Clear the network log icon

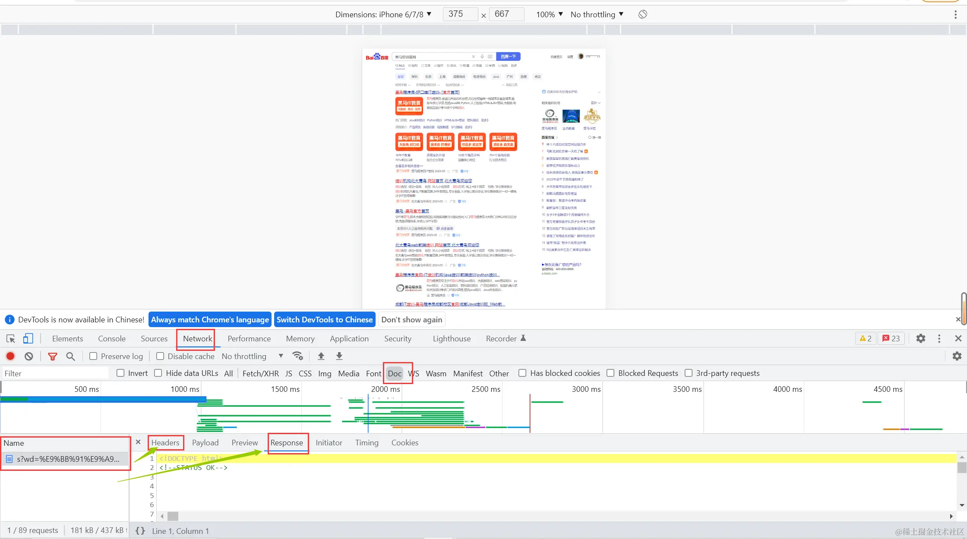(x=29, y=356)
